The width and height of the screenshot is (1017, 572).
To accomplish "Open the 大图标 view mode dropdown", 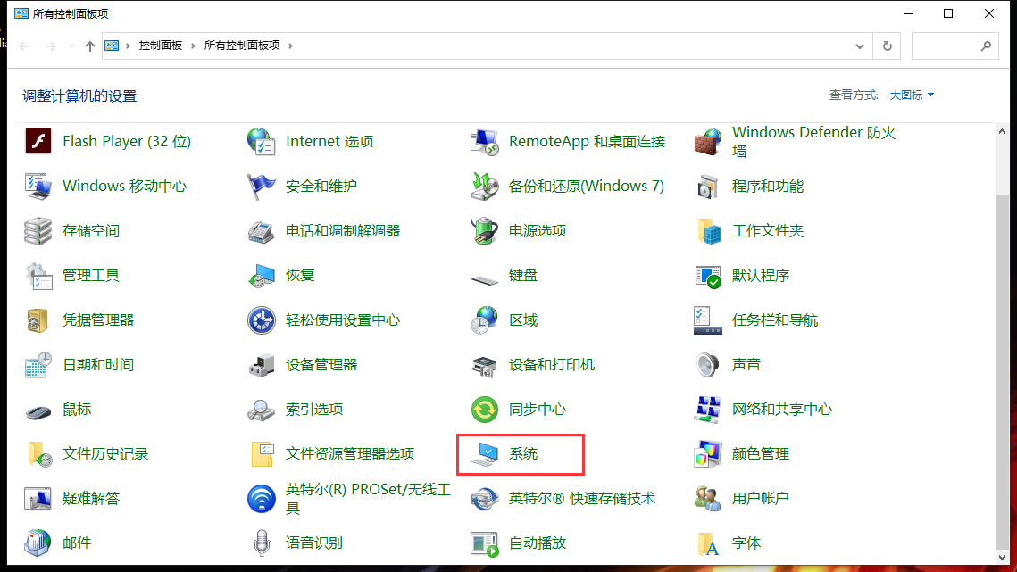I will coord(912,95).
